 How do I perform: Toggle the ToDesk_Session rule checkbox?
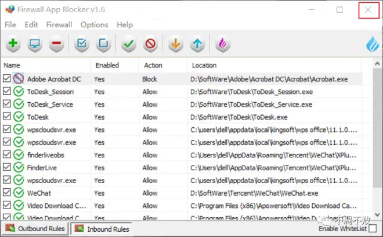7,91
